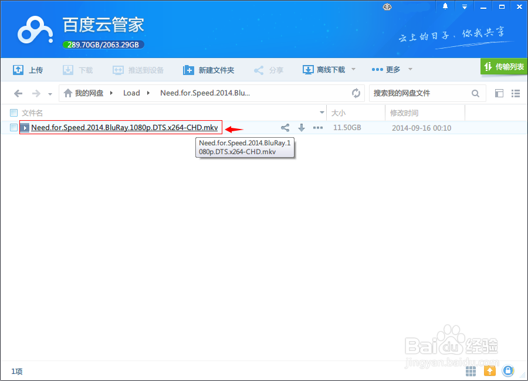Sort by 大小 column header
Viewport: 528px width, 381px height.
tap(339, 113)
